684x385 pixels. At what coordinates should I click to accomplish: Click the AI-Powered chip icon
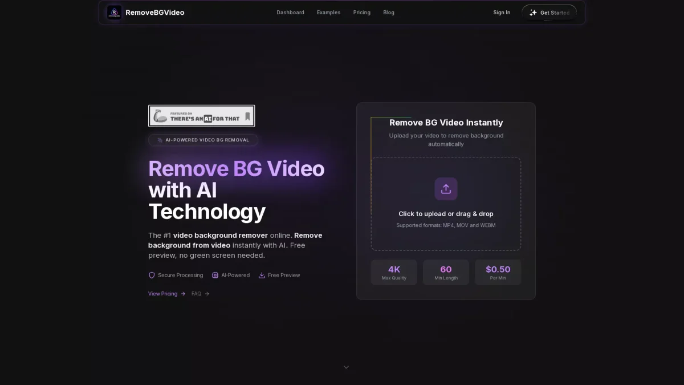[215, 275]
